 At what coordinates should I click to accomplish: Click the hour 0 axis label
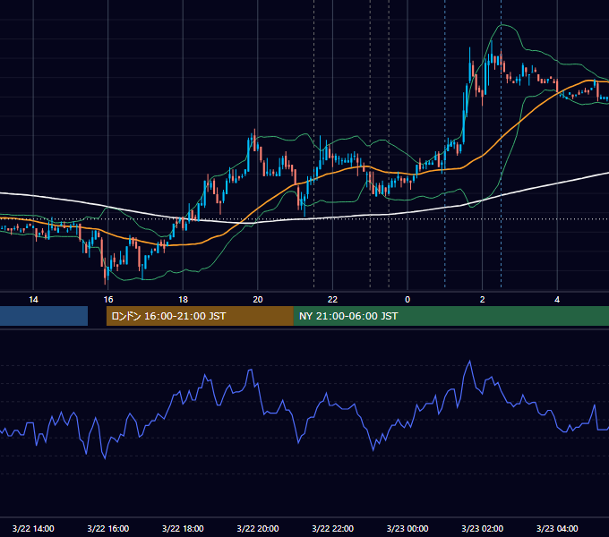[x=407, y=300]
